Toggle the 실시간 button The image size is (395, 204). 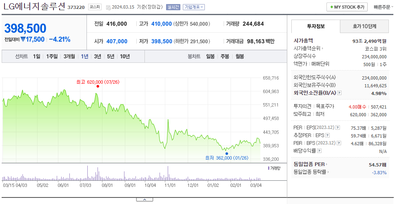pyautogui.click(x=173, y=7)
